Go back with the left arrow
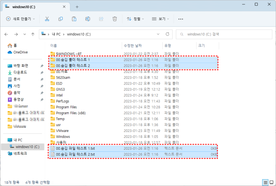276x186 pixels. (6, 34)
